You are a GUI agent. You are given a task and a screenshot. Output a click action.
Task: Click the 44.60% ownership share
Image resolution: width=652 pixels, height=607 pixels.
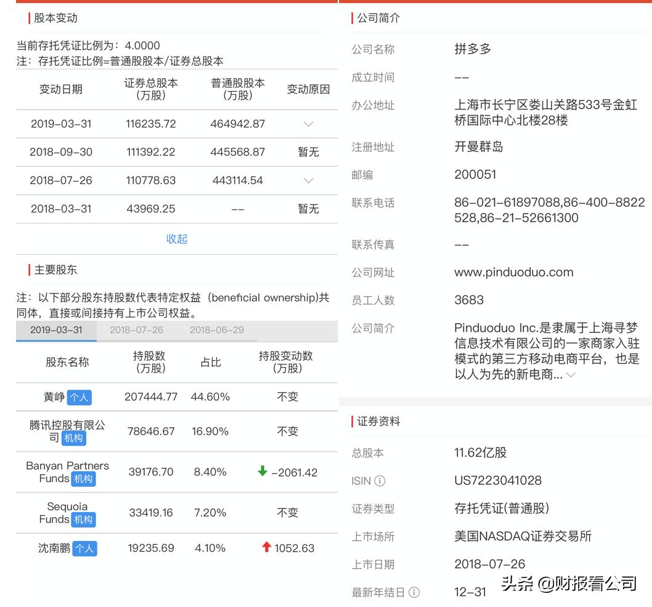coord(210,397)
